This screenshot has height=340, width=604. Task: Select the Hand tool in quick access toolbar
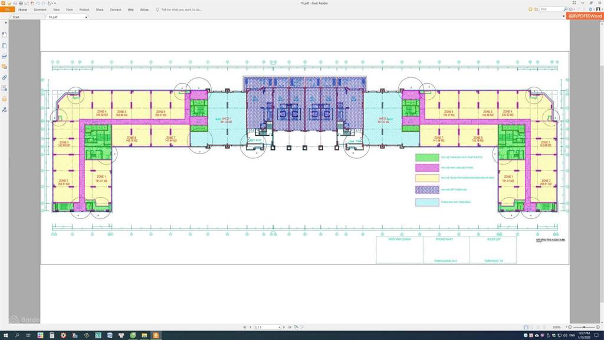click(x=50, y=3)
